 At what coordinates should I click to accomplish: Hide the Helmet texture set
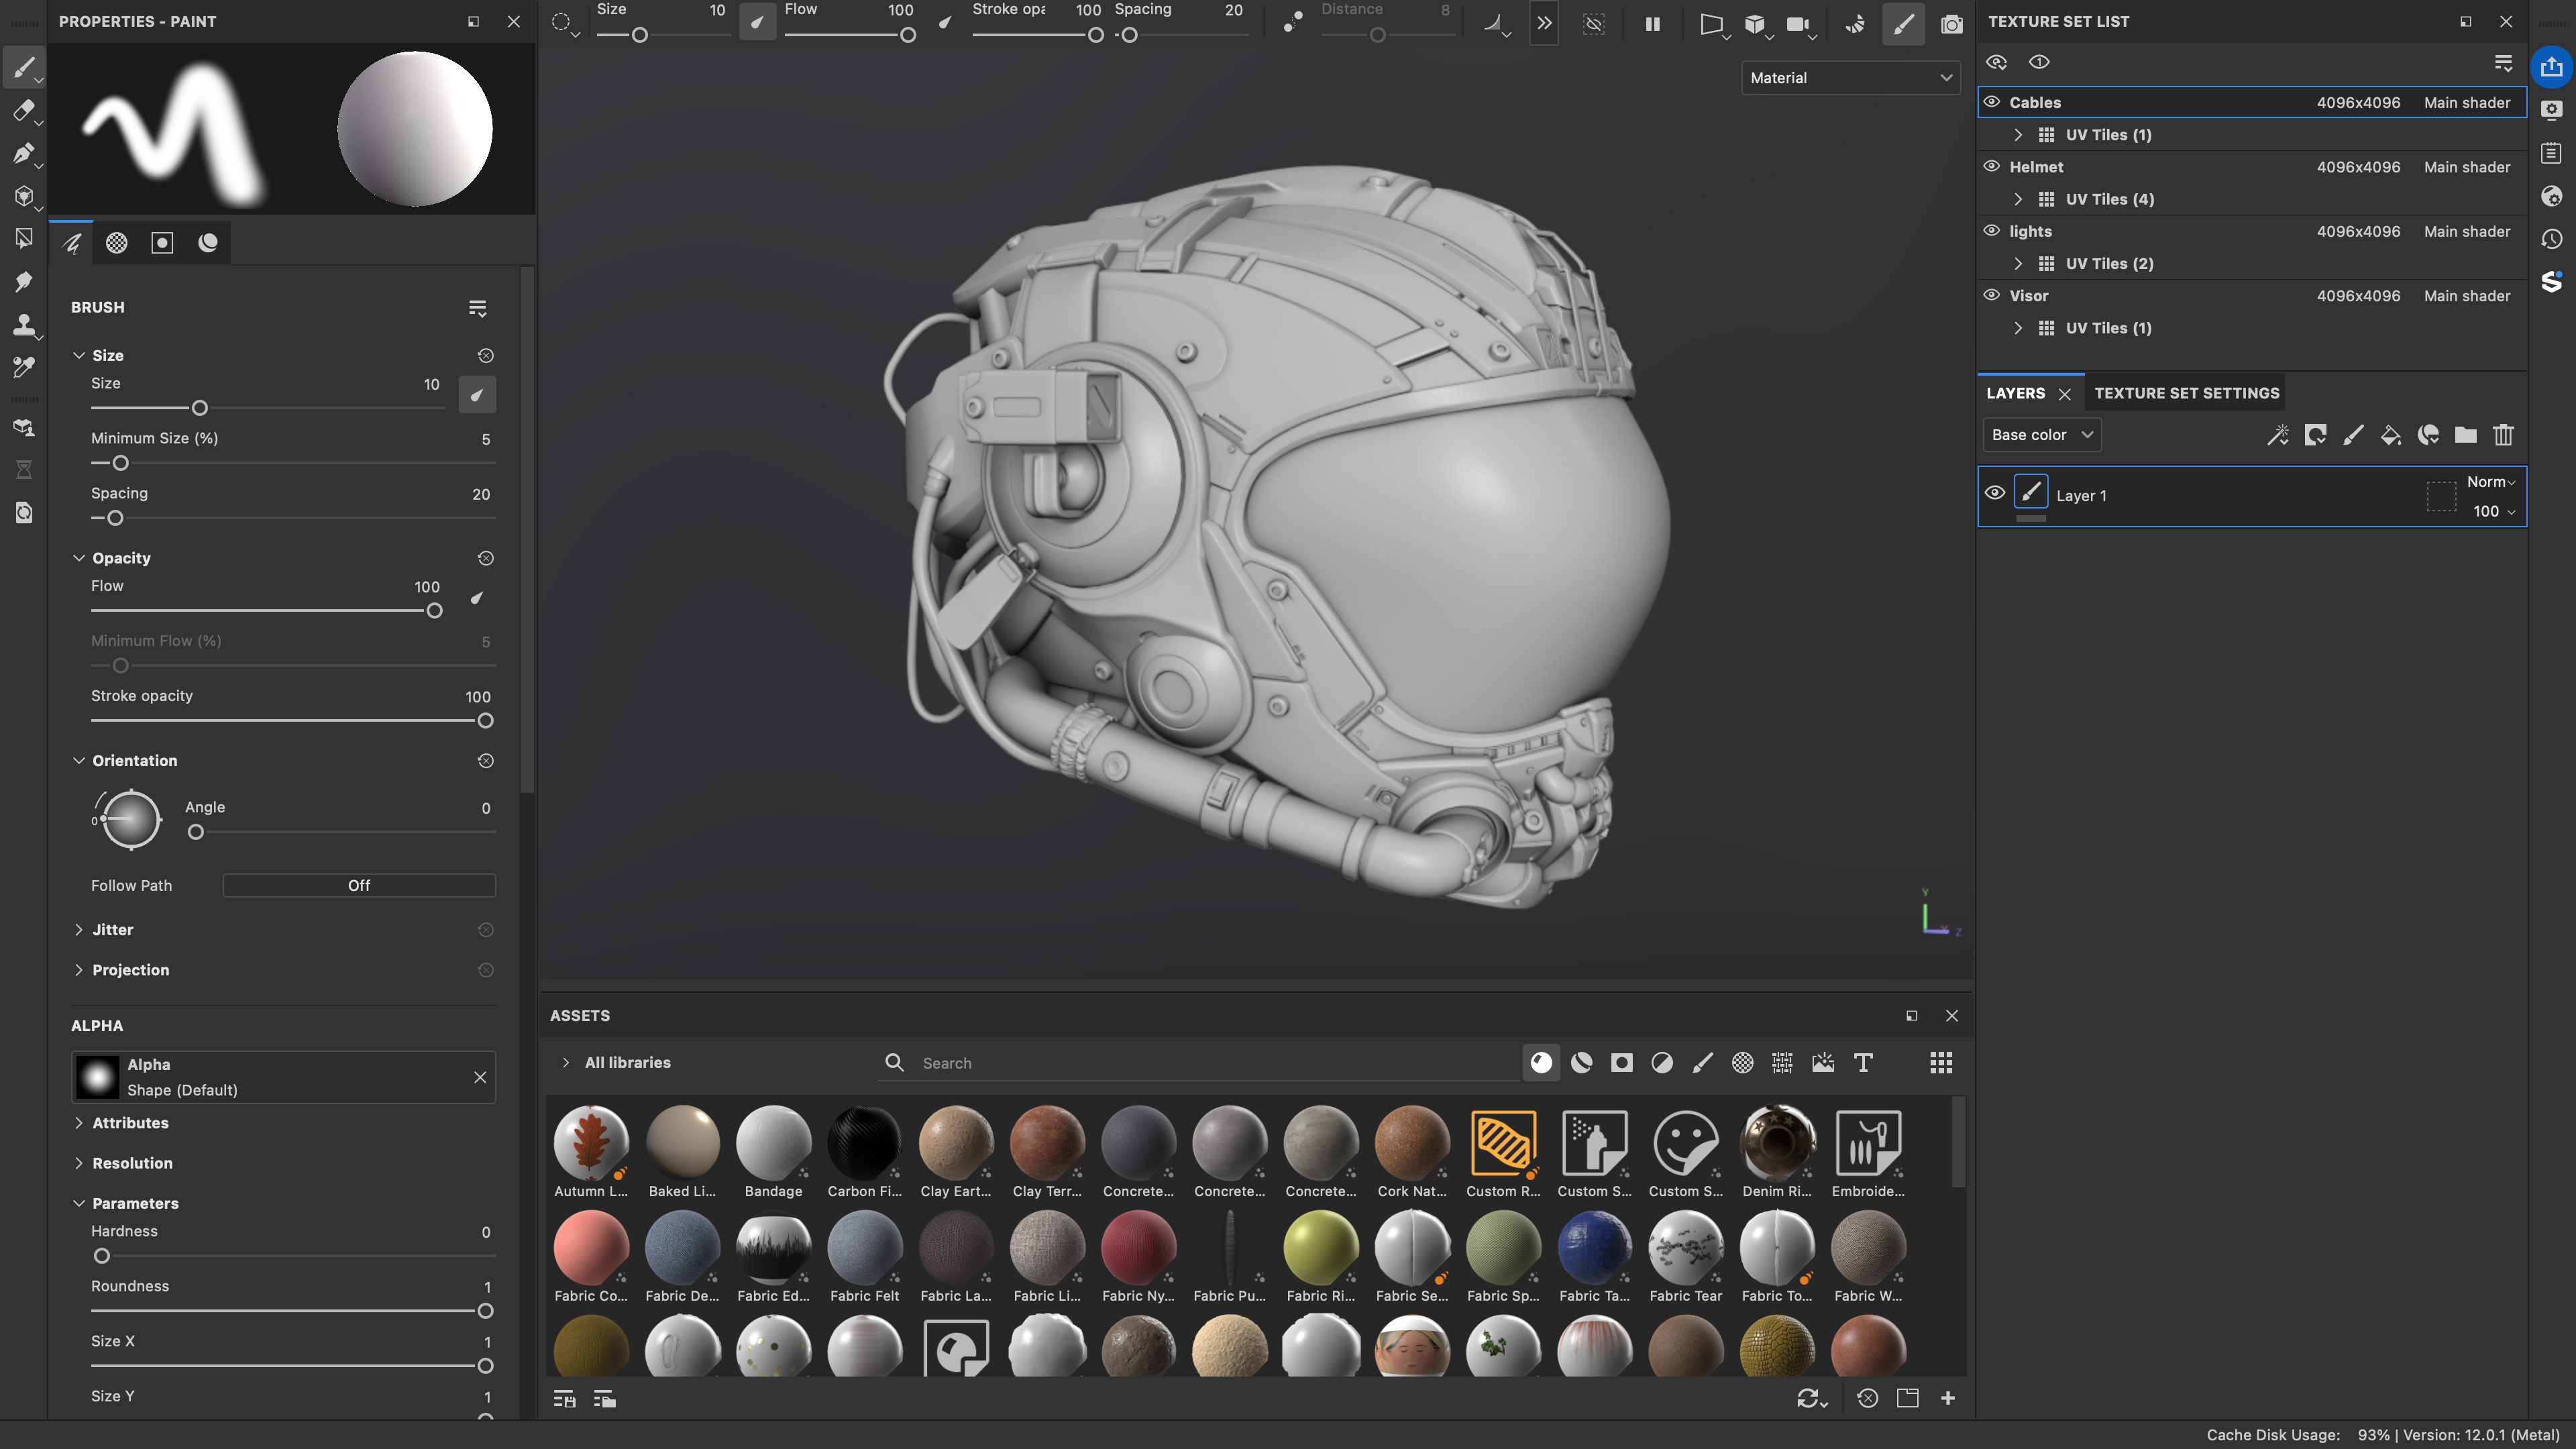[x=1993, y=167]
